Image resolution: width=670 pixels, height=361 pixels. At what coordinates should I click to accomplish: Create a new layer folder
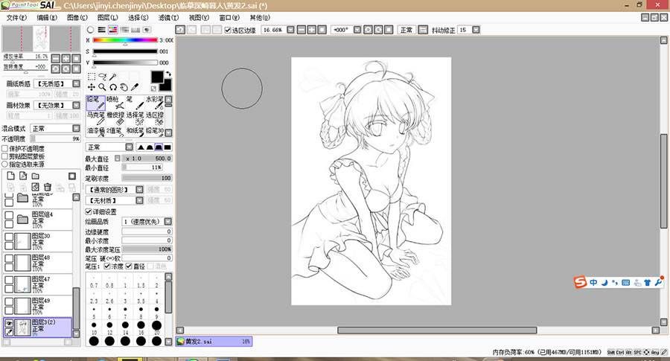coord(36,176)
